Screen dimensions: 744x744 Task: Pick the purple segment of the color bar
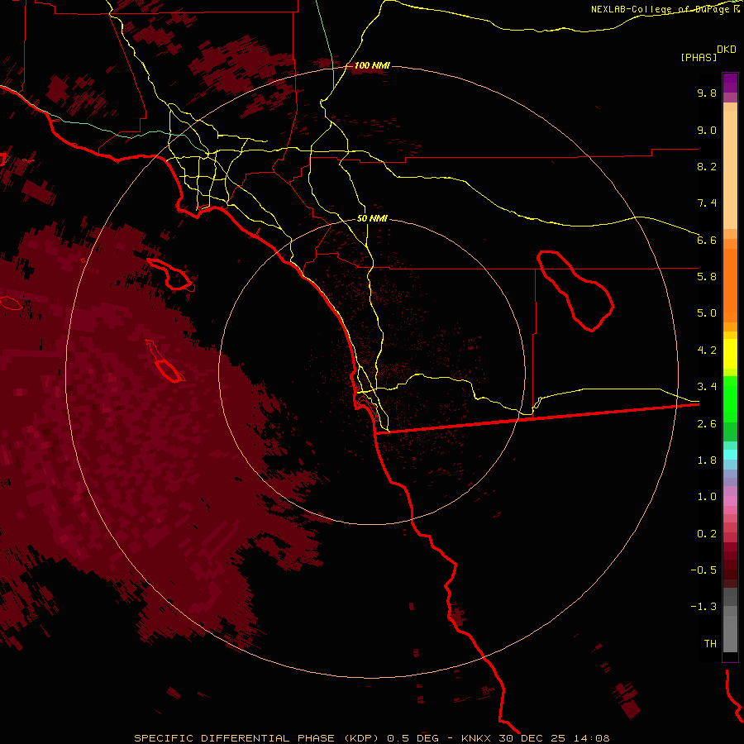(x=730, y=83)
